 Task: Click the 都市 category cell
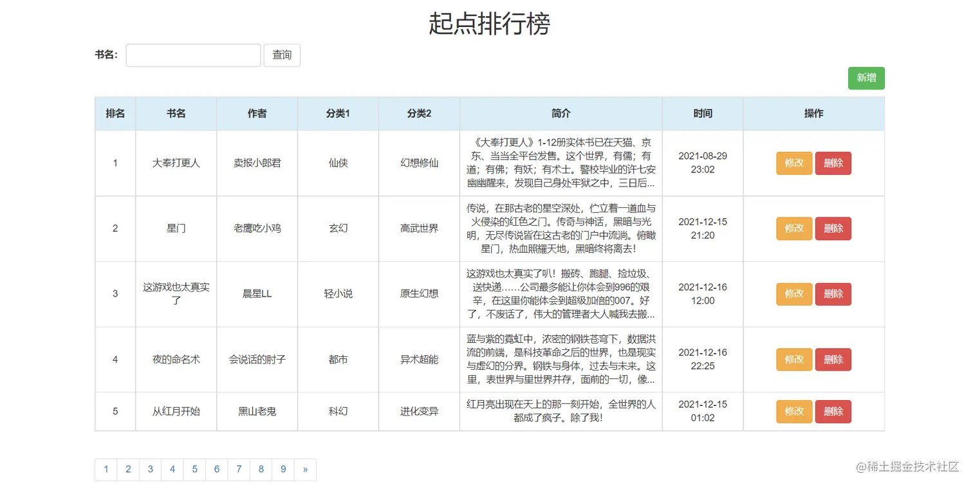[x=338, y=360]
